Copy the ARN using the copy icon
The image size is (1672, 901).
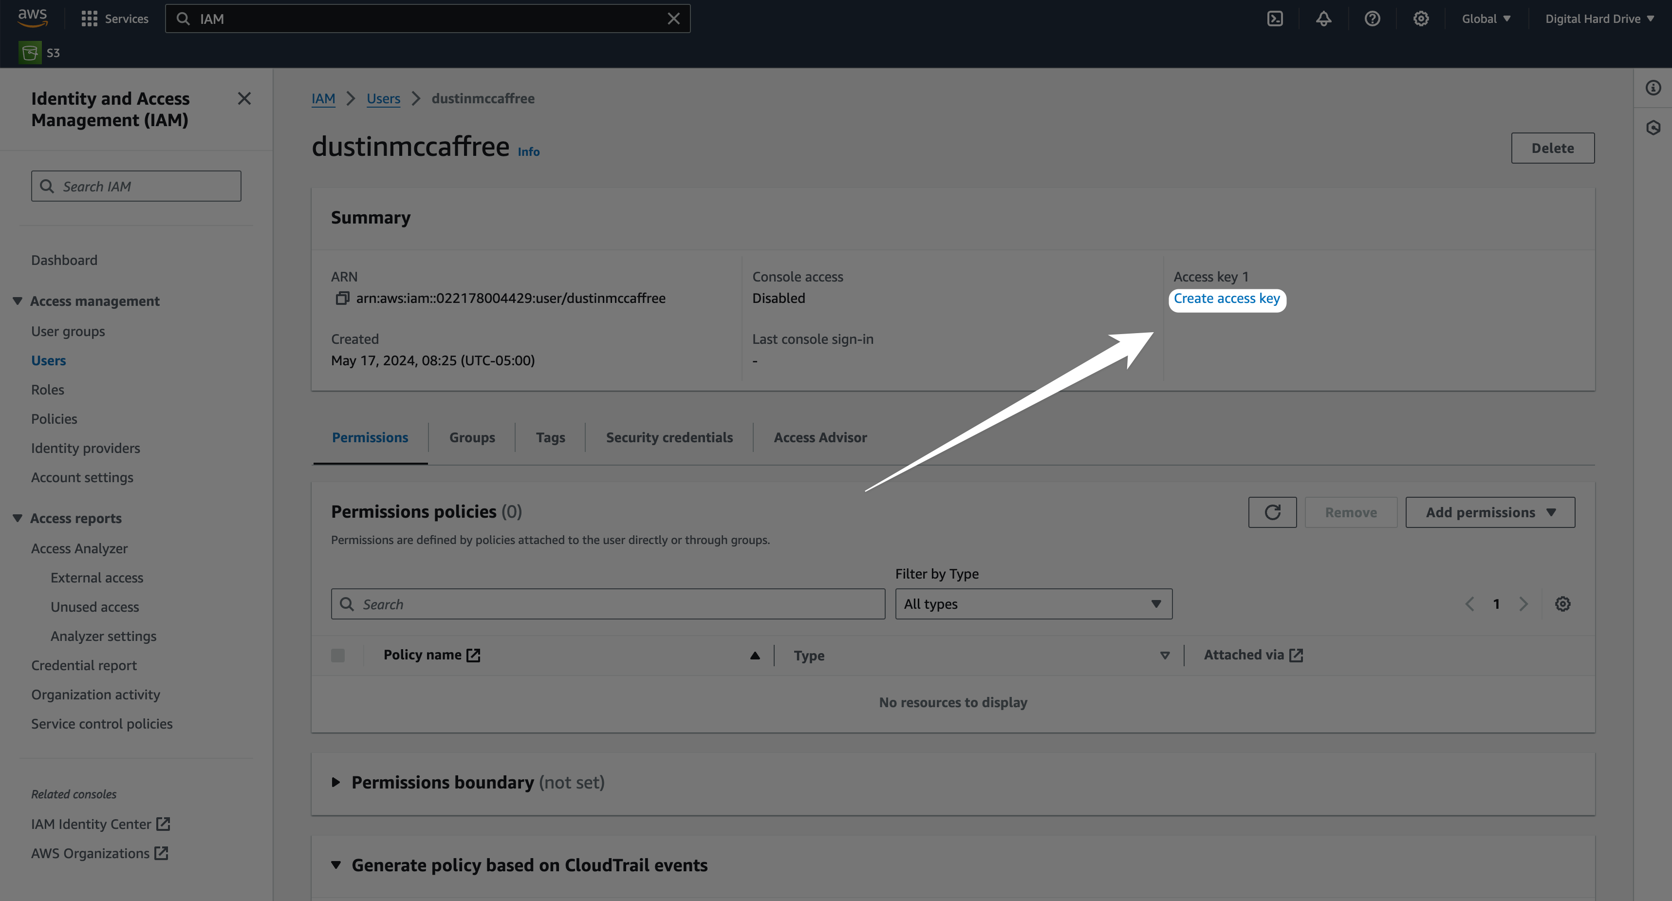[342, 298]
